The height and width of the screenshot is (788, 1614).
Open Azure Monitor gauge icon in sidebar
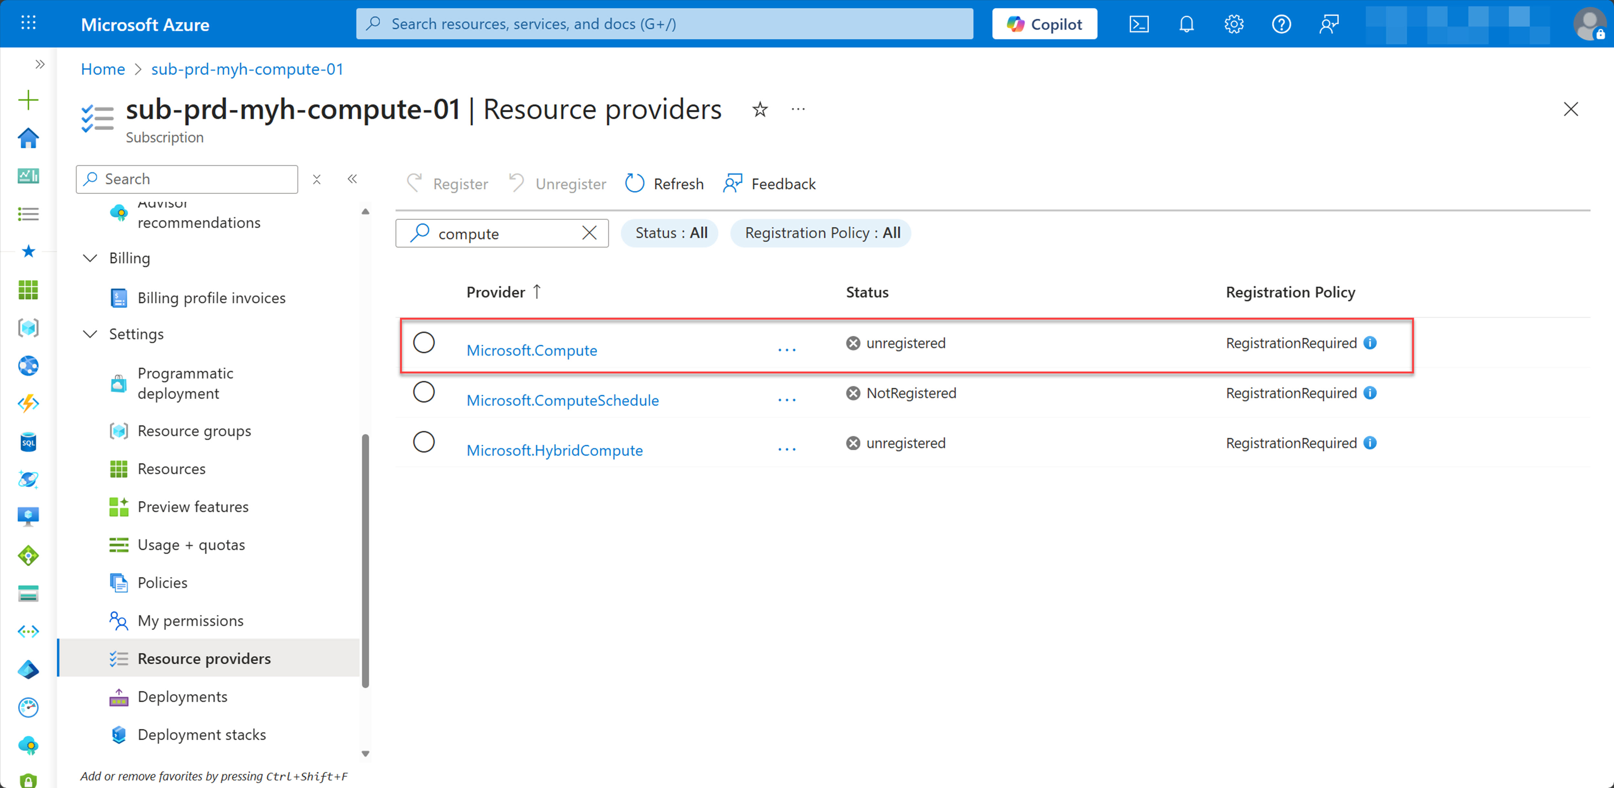27,707
